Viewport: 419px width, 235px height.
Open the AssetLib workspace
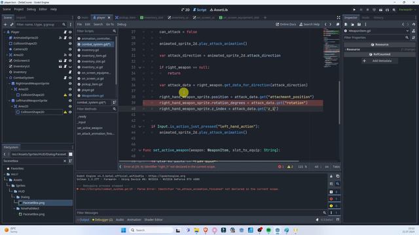click(x=219, y=10)
